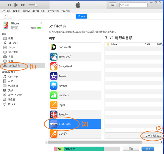Select the Speechy app icon
Viewport: 164px width, 154px height.
(53, 114)
